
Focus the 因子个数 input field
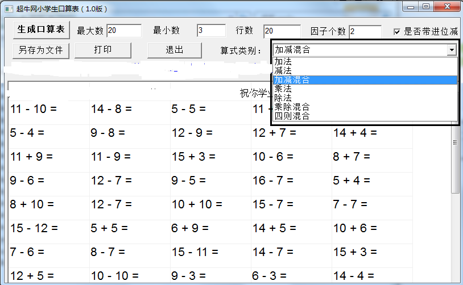tap(365, 32)
